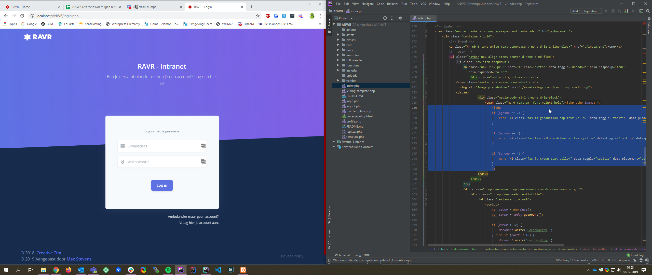Open the Privacy Policy link

coord(292,256)
